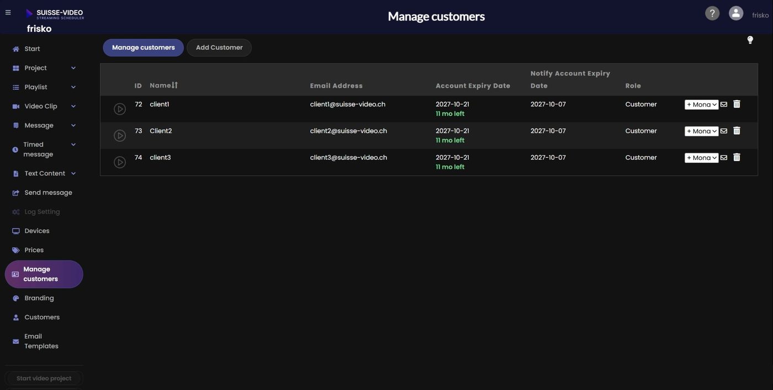The width and height of the screenshot is (773, 390).
Task: Open the user avatar icon
Action: coord(736,13)
